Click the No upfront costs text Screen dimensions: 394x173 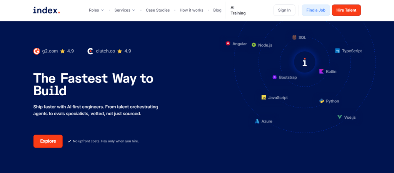(106, 141)
